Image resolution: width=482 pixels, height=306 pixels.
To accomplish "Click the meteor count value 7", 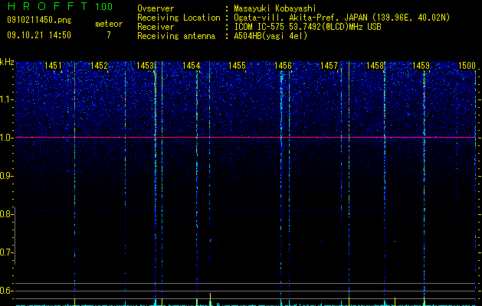I will click(x=109, y=35).
